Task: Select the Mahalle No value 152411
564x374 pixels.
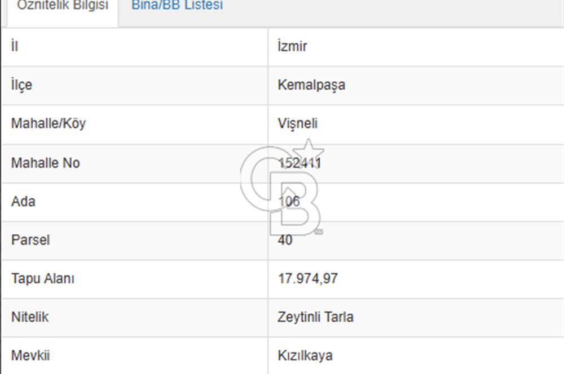Action: click(x=301, y=163)
